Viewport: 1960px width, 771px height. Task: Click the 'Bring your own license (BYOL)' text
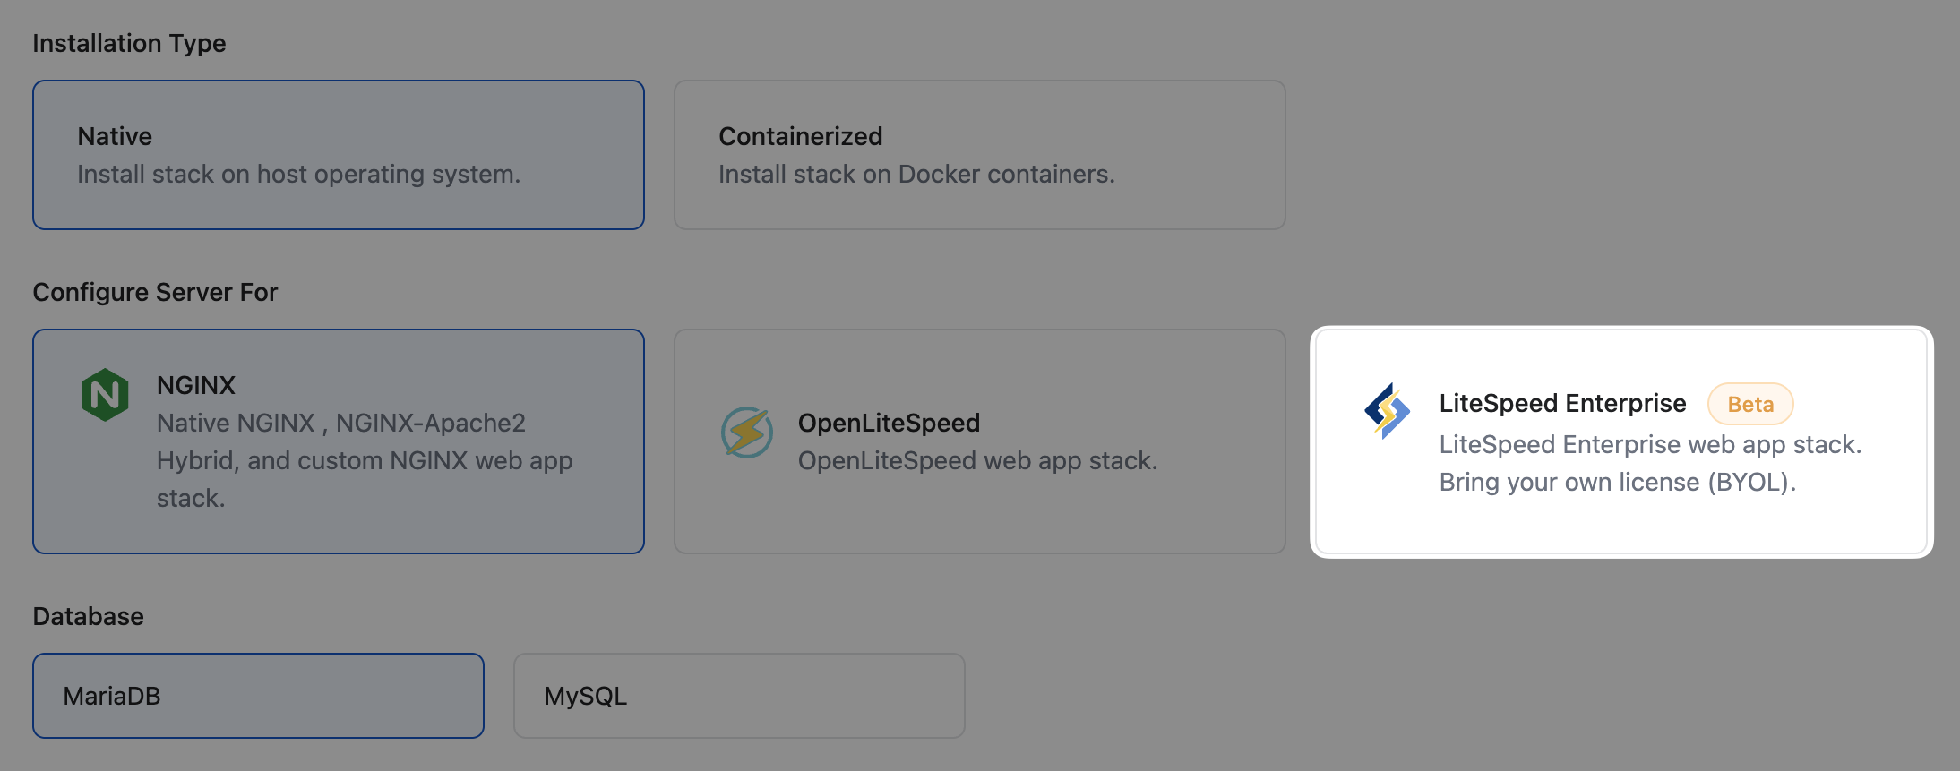(x=1618, y=482)
